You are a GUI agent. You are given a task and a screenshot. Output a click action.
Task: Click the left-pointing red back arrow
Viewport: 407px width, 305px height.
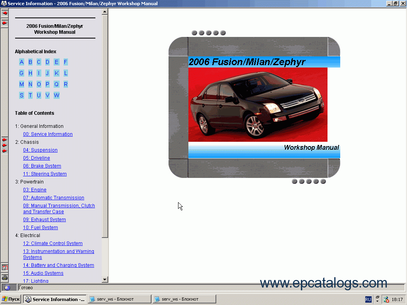(x=5, y=13)
